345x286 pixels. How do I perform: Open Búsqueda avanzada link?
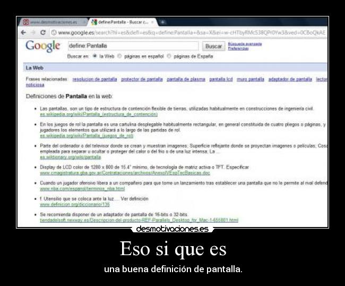245,44
